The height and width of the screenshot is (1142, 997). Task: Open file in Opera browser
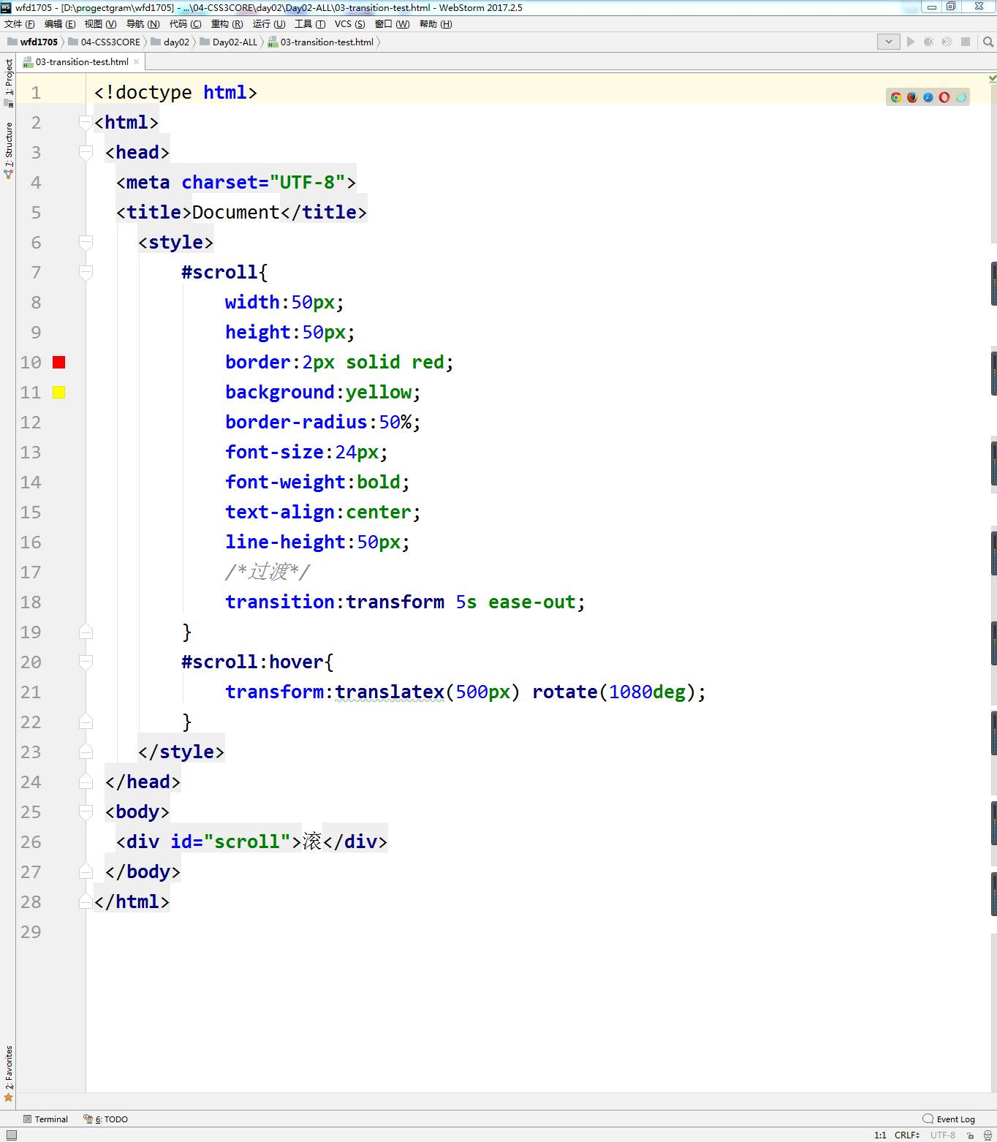coord(944,97)
